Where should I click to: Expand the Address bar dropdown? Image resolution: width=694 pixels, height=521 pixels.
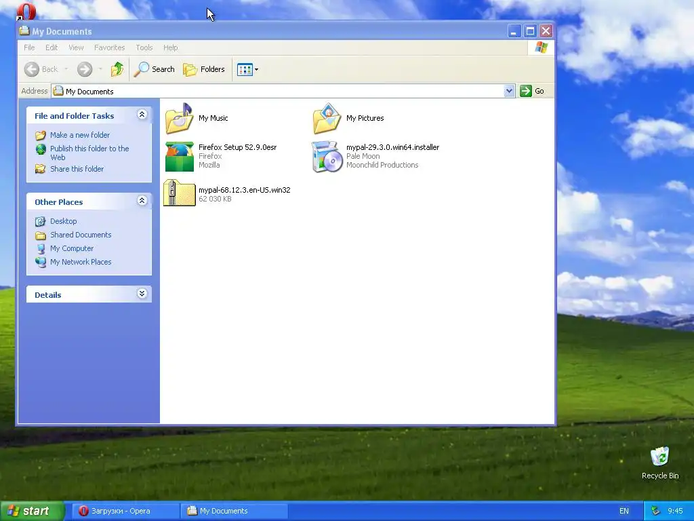click(510, 91)
